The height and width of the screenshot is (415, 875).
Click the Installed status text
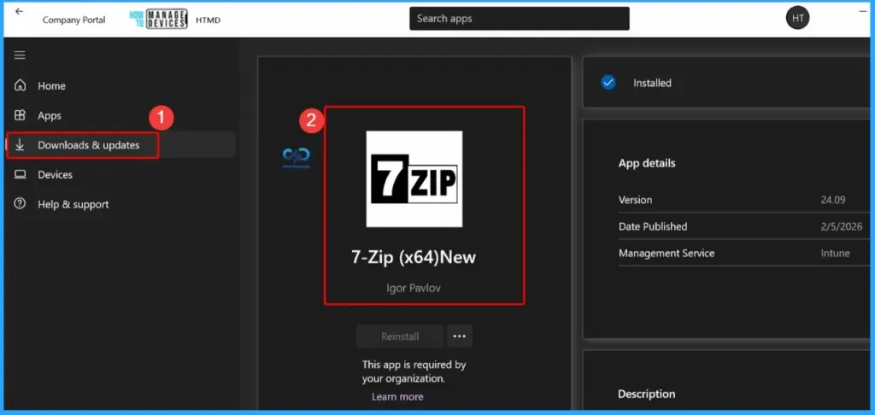[x=652, y=83]
